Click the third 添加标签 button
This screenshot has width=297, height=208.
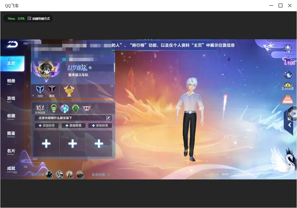click(100, 126)
